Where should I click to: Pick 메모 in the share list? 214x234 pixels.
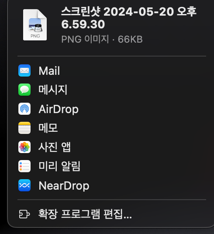click(x=112, y=128)
